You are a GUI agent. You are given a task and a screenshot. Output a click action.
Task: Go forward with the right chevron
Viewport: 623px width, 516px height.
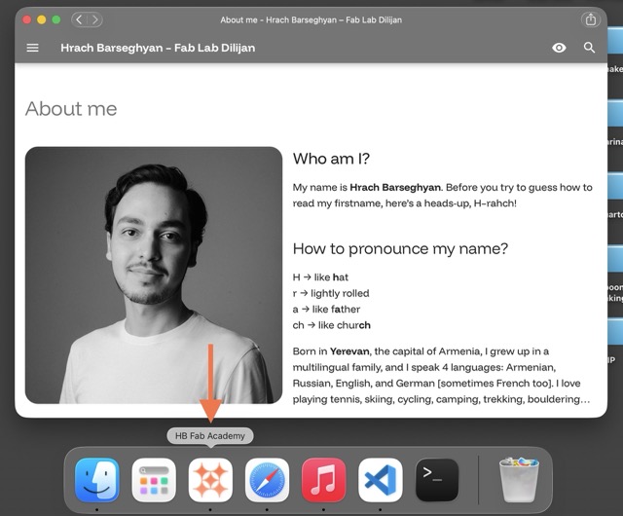95,19
